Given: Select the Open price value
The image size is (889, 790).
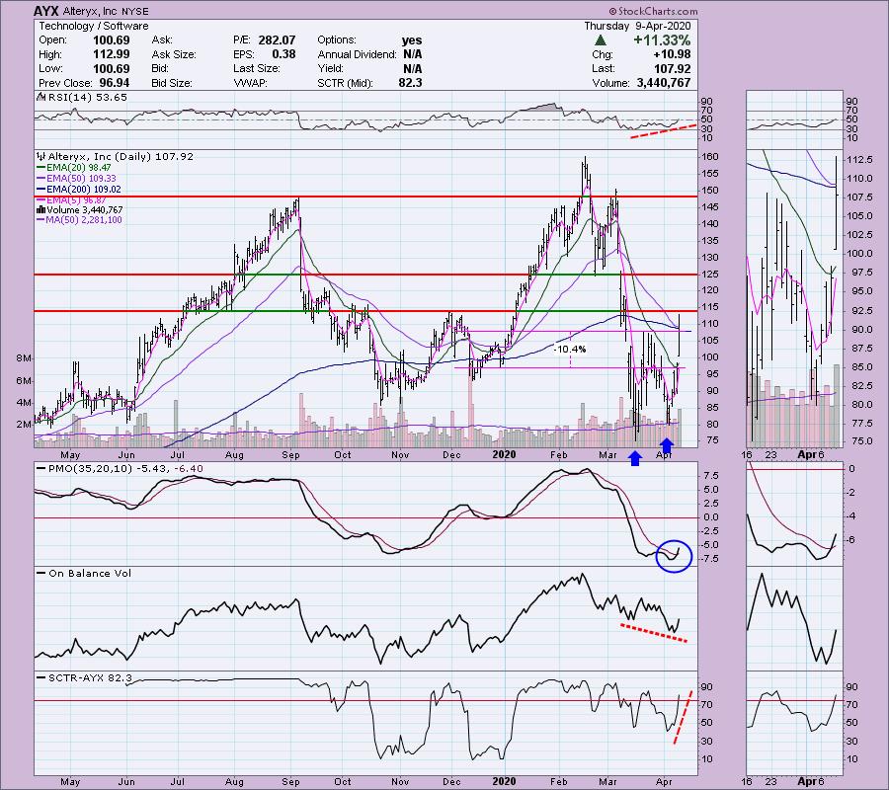Looking at the screenshot, I should (x=111, y=40).
